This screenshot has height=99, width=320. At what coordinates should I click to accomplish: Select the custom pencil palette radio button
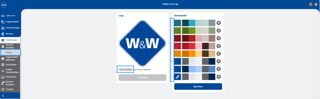pyautogui.click(x=172, y=77)
